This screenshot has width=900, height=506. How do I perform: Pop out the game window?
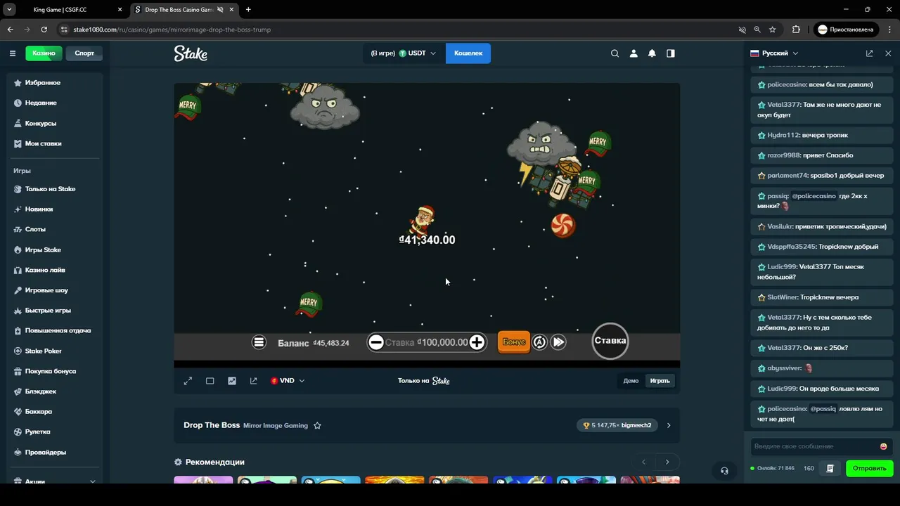254,381
